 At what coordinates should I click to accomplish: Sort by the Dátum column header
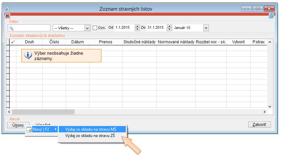click(77, 42)
